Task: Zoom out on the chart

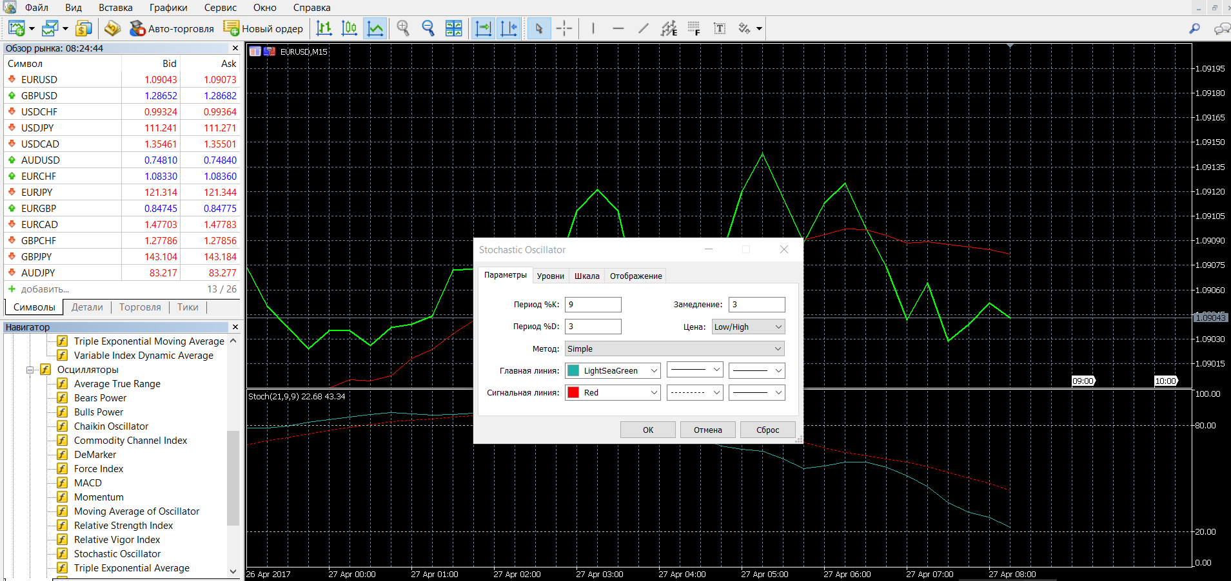Action: click(428, 28)
